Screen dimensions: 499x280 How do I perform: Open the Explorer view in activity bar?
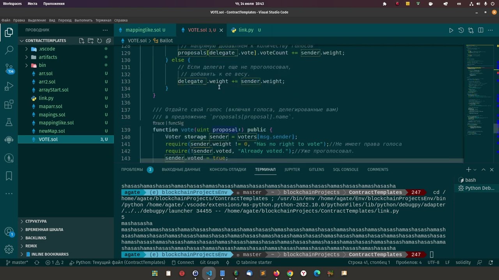[x=9, y=33]
